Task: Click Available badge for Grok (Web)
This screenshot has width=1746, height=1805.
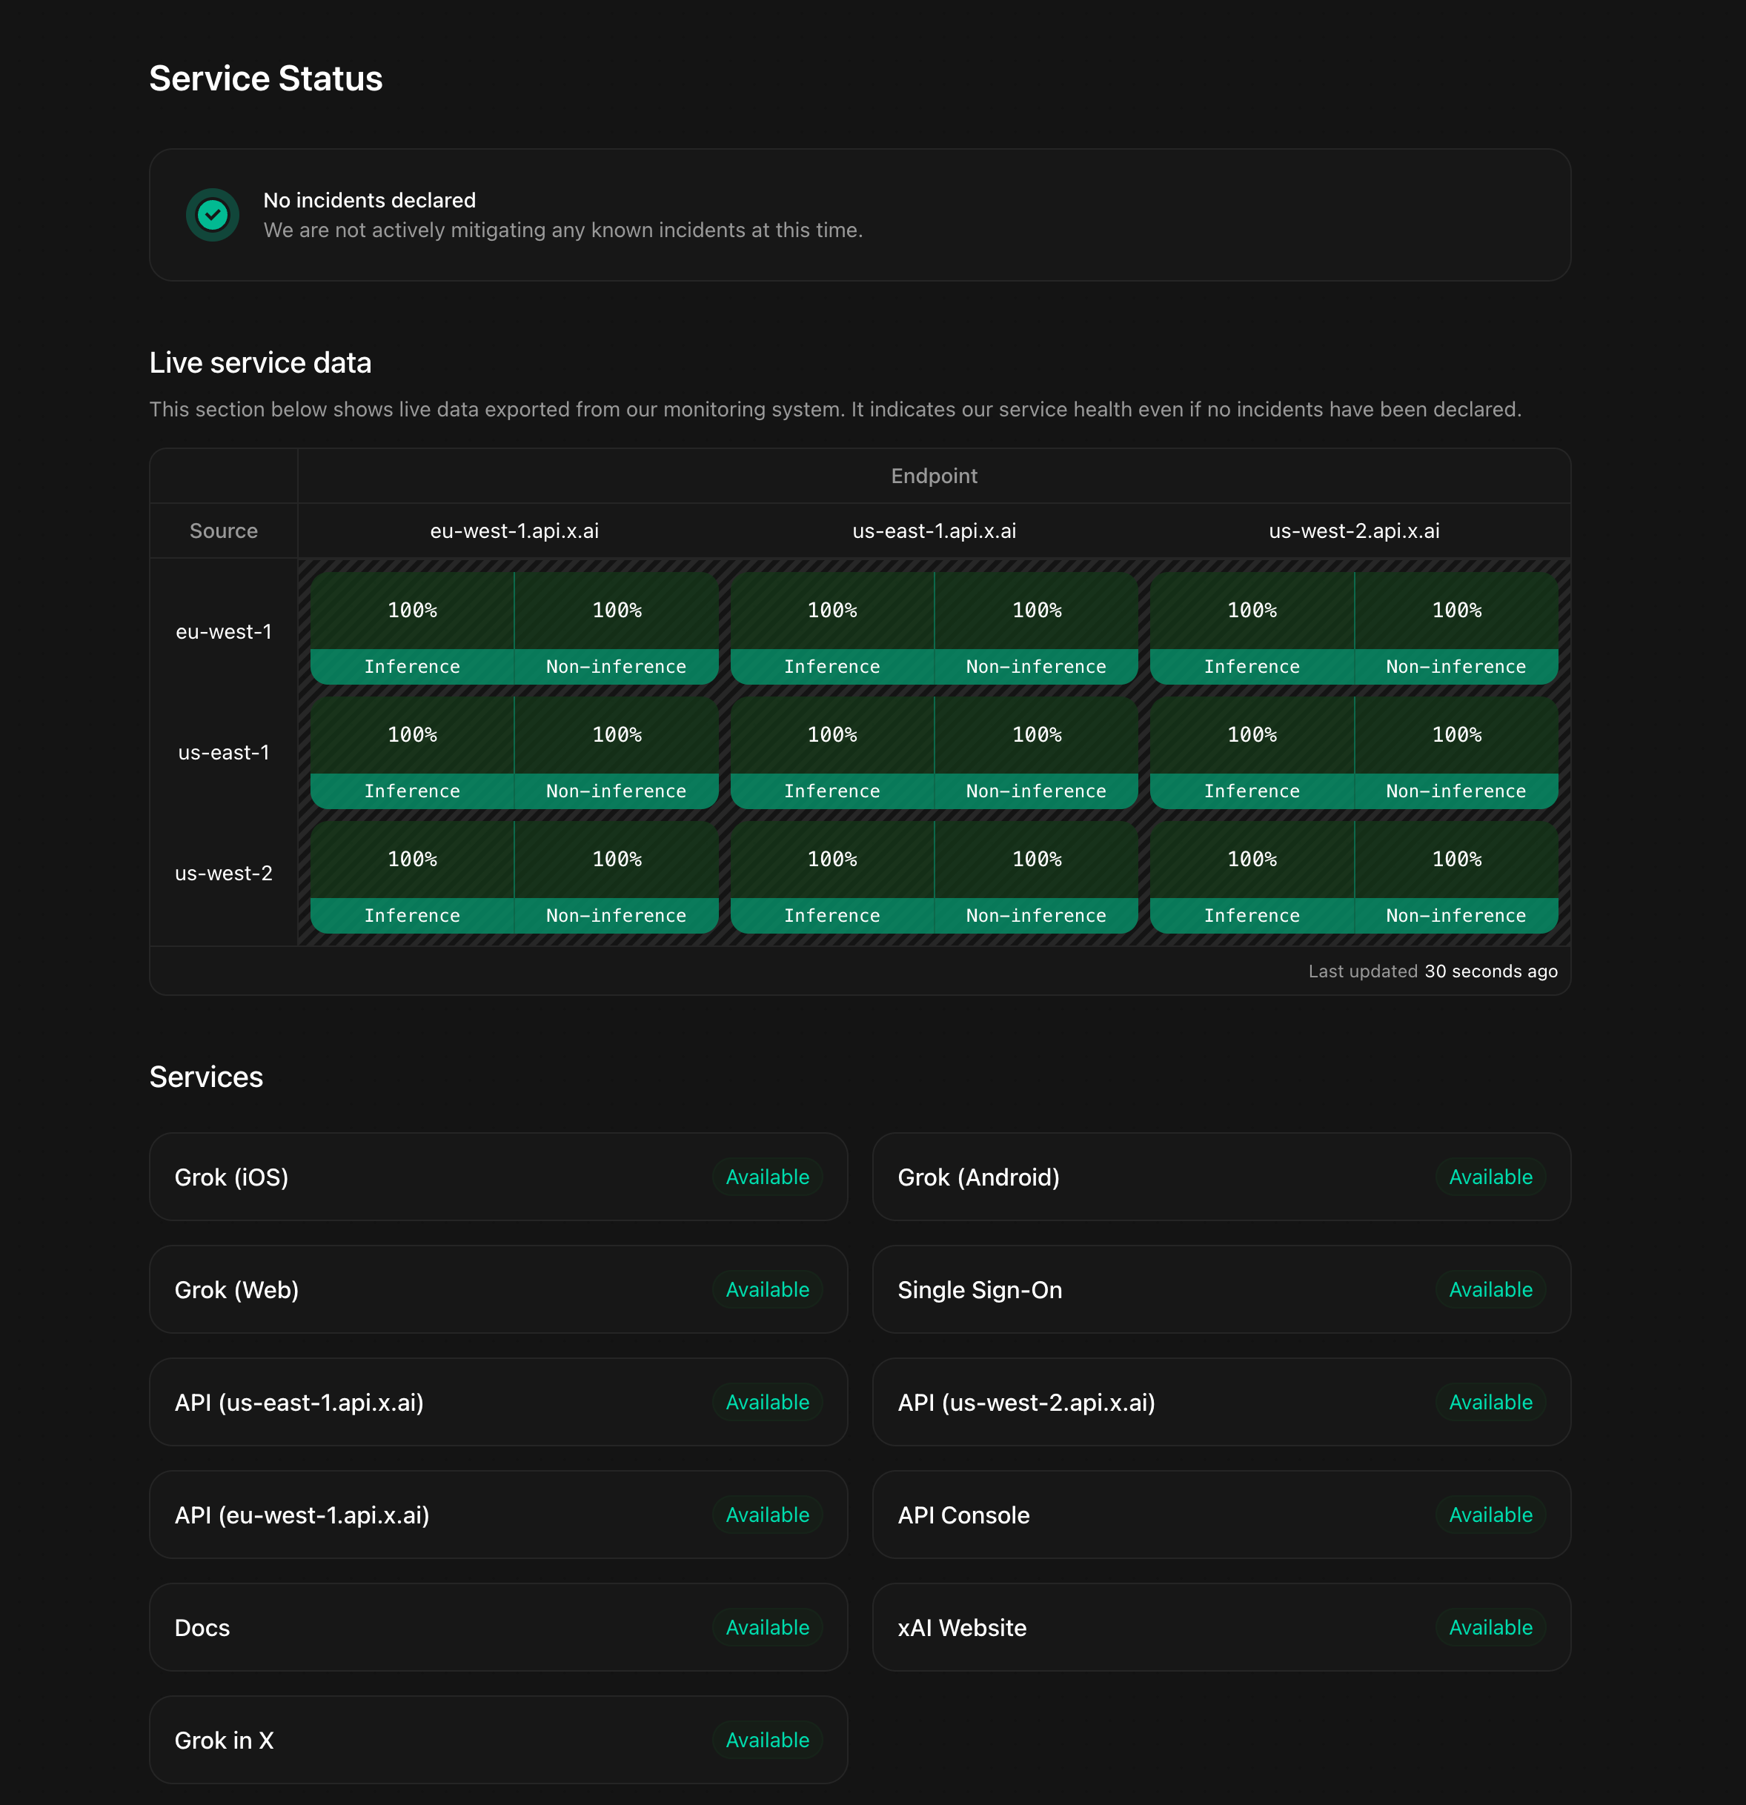Action: (x=767, y=1289)
